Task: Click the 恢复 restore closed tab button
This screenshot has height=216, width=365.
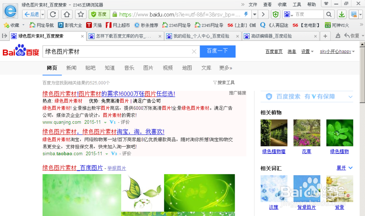Action: point(351,36)
